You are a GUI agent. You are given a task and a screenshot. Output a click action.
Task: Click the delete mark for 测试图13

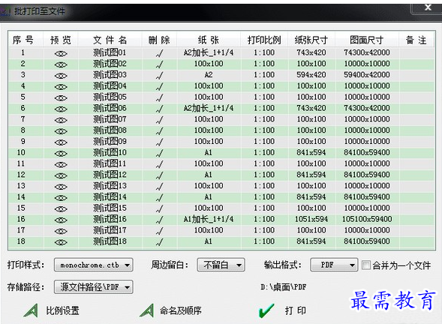(x=160, y=186)
